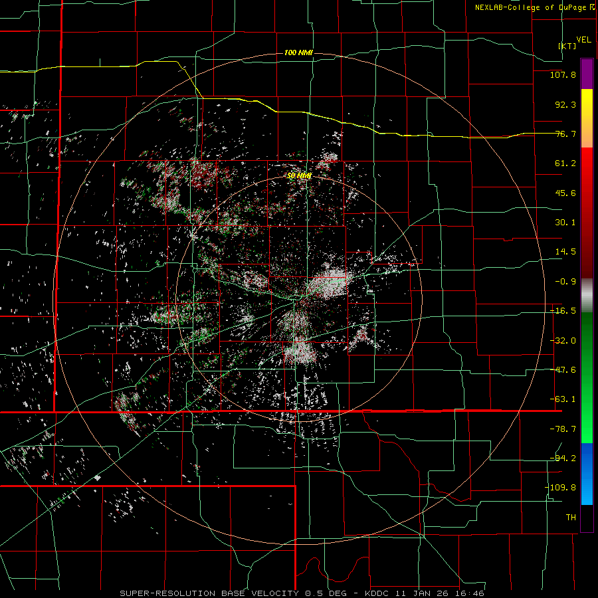Click the TH legend label
This screenshot has width=598, height=598.
(571, 518)
